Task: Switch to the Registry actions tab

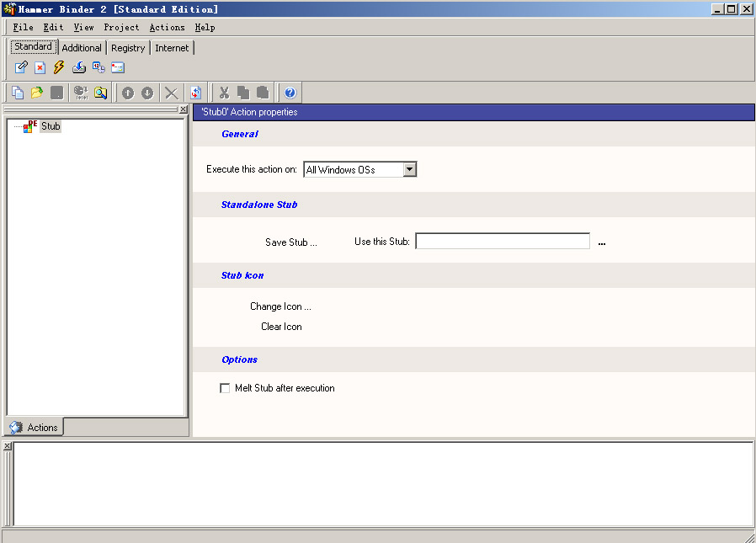Action: point(128,48)
